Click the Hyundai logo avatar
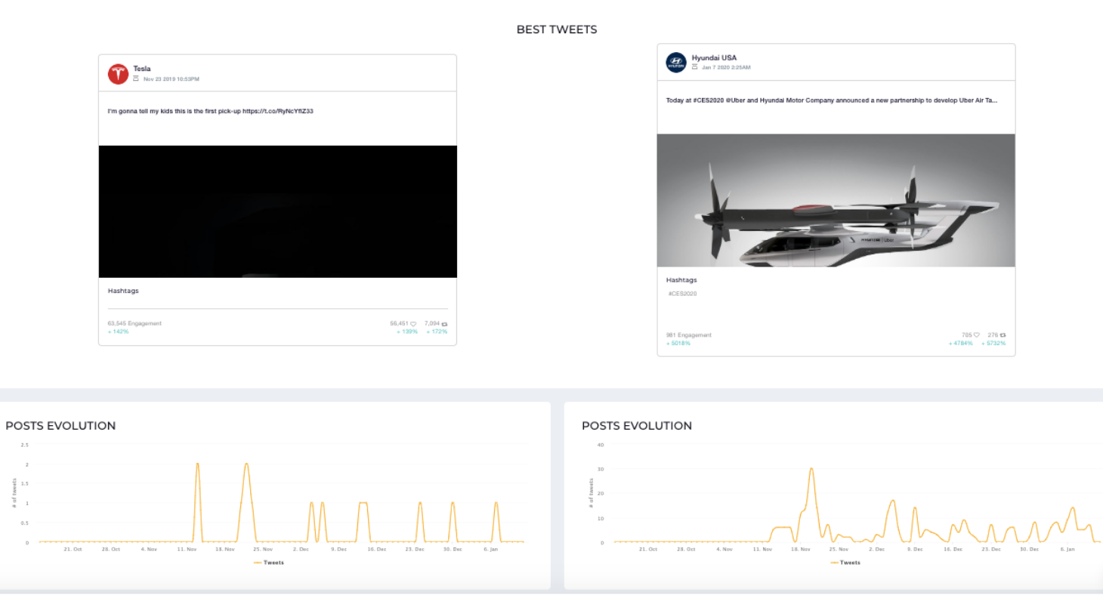Viewport: 1103px width, 604px height. [x=676, y=63]
